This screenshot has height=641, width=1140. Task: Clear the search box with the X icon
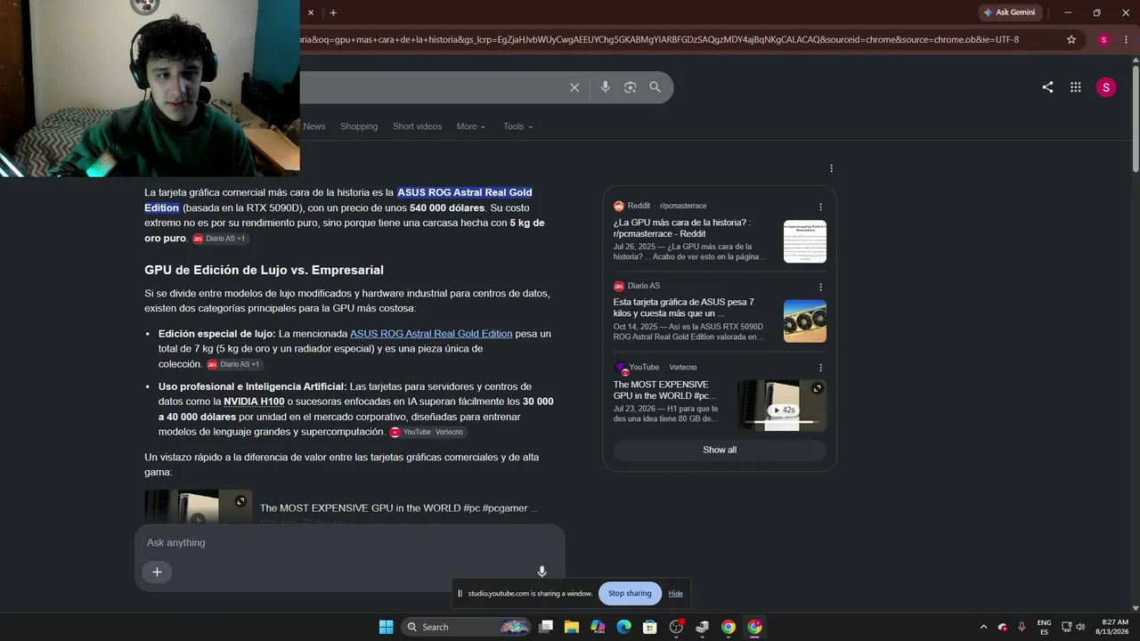click(574, 87)
